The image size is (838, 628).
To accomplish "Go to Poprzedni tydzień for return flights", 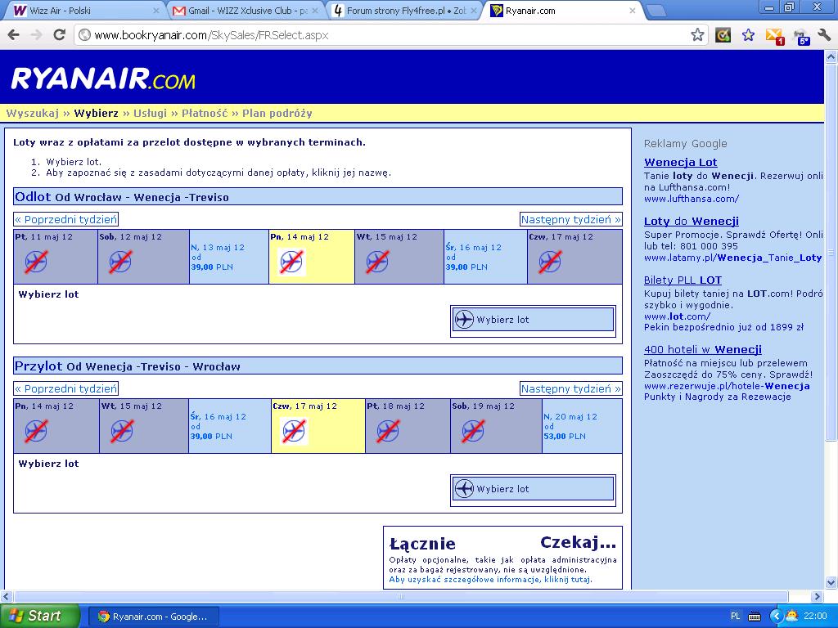I will tap(65, 388).
